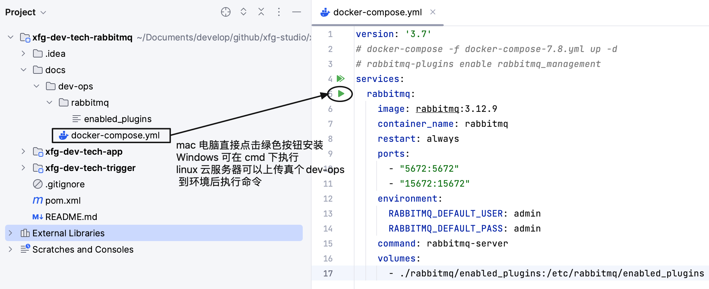The image size is (709, 289).
Task: Click the root project folder icon
Action: pos(25,37)
